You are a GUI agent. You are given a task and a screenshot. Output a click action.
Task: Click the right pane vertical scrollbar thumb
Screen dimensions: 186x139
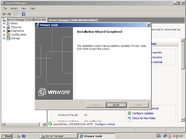[x=183, y=55]
